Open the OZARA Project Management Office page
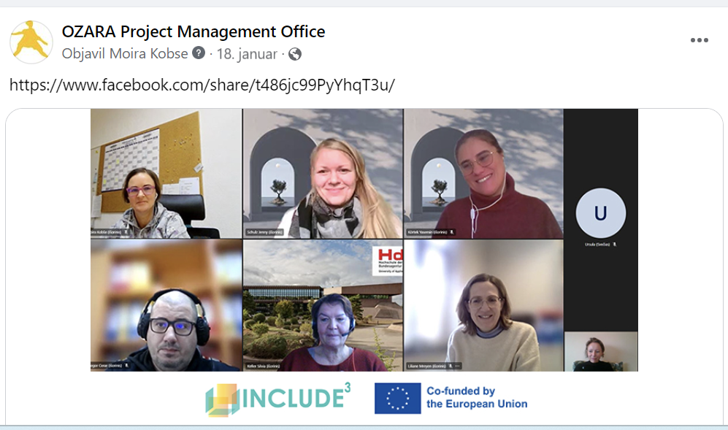The height and width of the screenshot is (430, 728). pyautogui.click(x=194, y=31)
